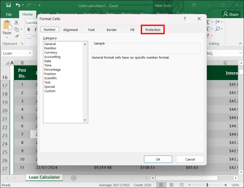
Task: Click the Format Painter brush icon
Action: tap(17, 36)
